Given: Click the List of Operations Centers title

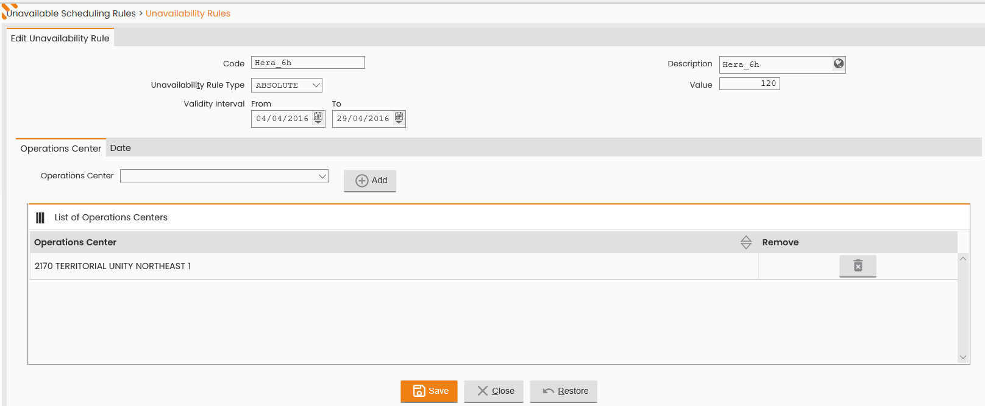Looking at the screenshot, I should tap(111, 217).
